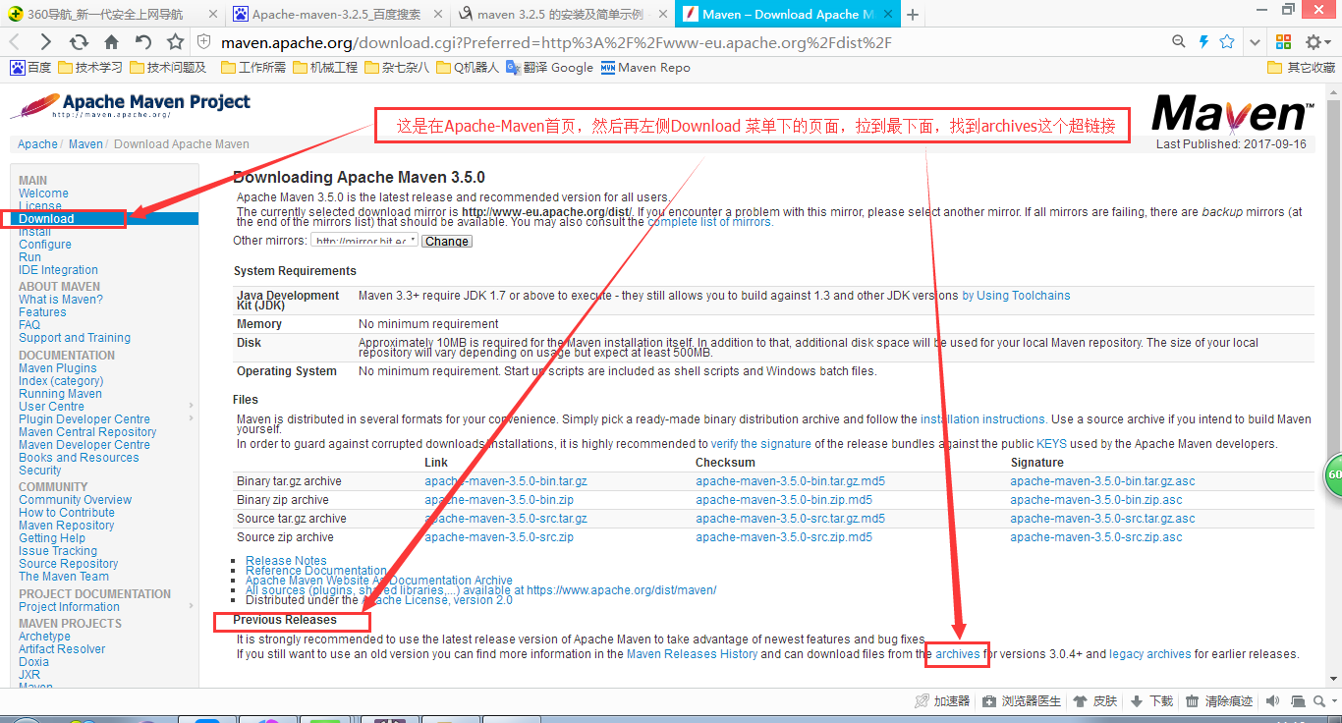Image resolution: width=1342 pixels, height=723 pixels.
Task: Open the 技术学习 bookmark folder
Action: tap(90, 68)
